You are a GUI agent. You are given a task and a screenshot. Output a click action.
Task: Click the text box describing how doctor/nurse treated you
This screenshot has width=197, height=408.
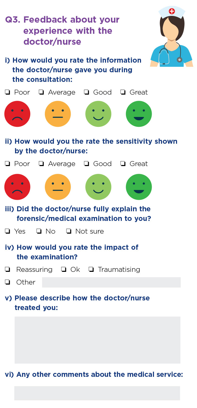click(x=97, y=340)
